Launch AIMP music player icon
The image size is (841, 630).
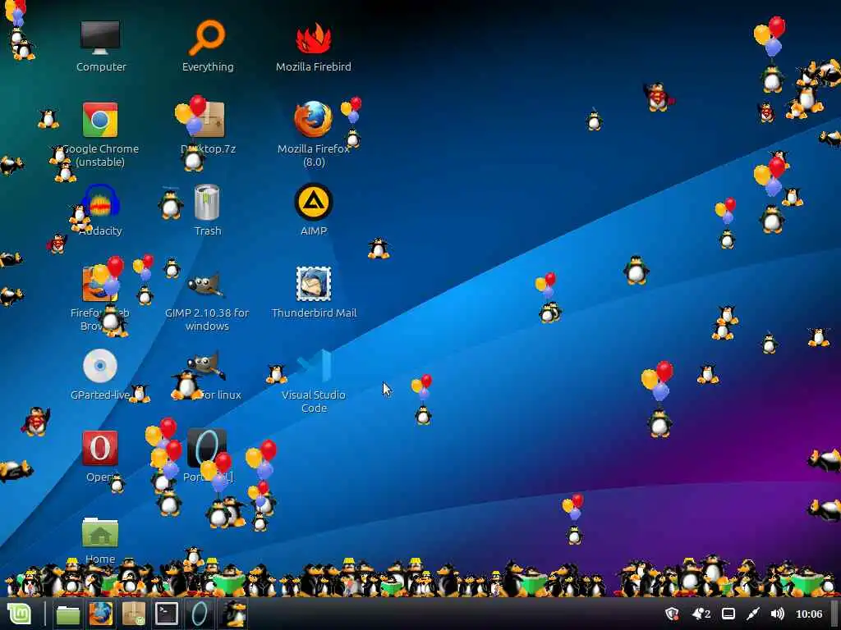pos(314,202)
